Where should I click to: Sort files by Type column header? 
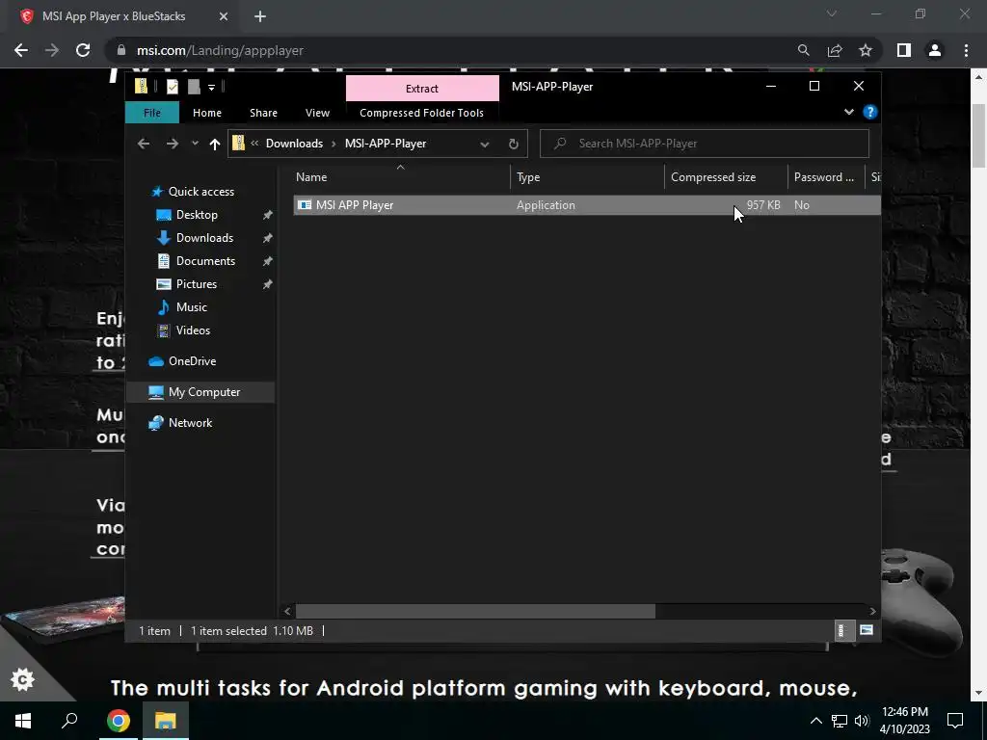(x=587, y=177)
